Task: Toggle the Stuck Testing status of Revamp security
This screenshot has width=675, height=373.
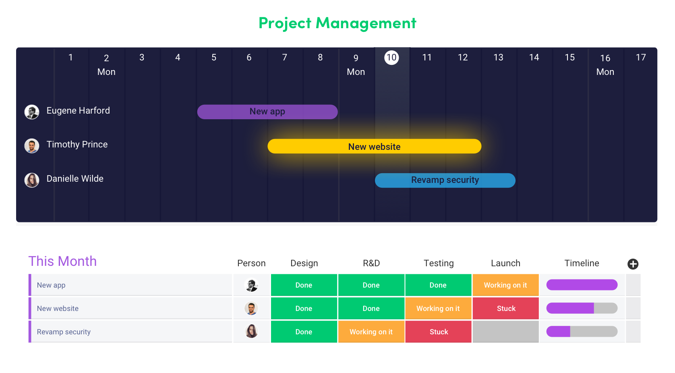Action: [x=438, y=332]
